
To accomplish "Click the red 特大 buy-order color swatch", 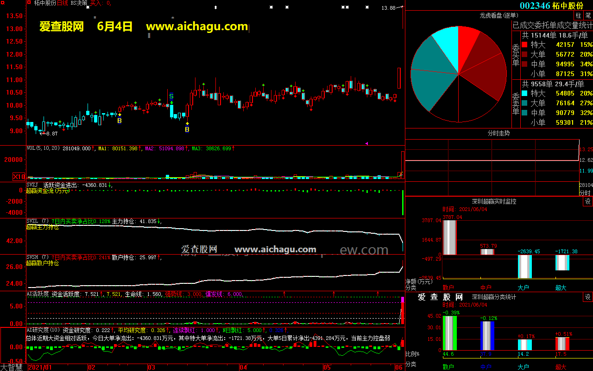I will click(524, 45).
